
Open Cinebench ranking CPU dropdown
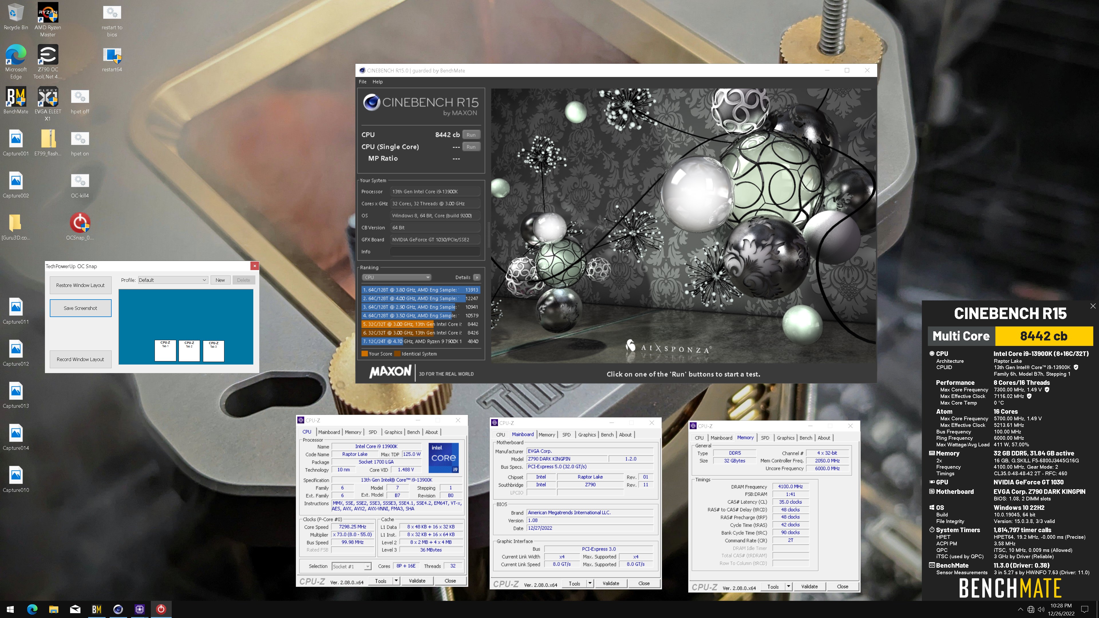point(397,277)
